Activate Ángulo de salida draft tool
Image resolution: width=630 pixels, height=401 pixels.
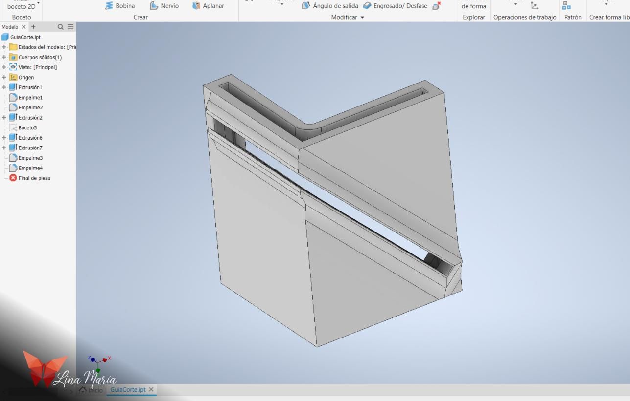click(x=330, y=6)
